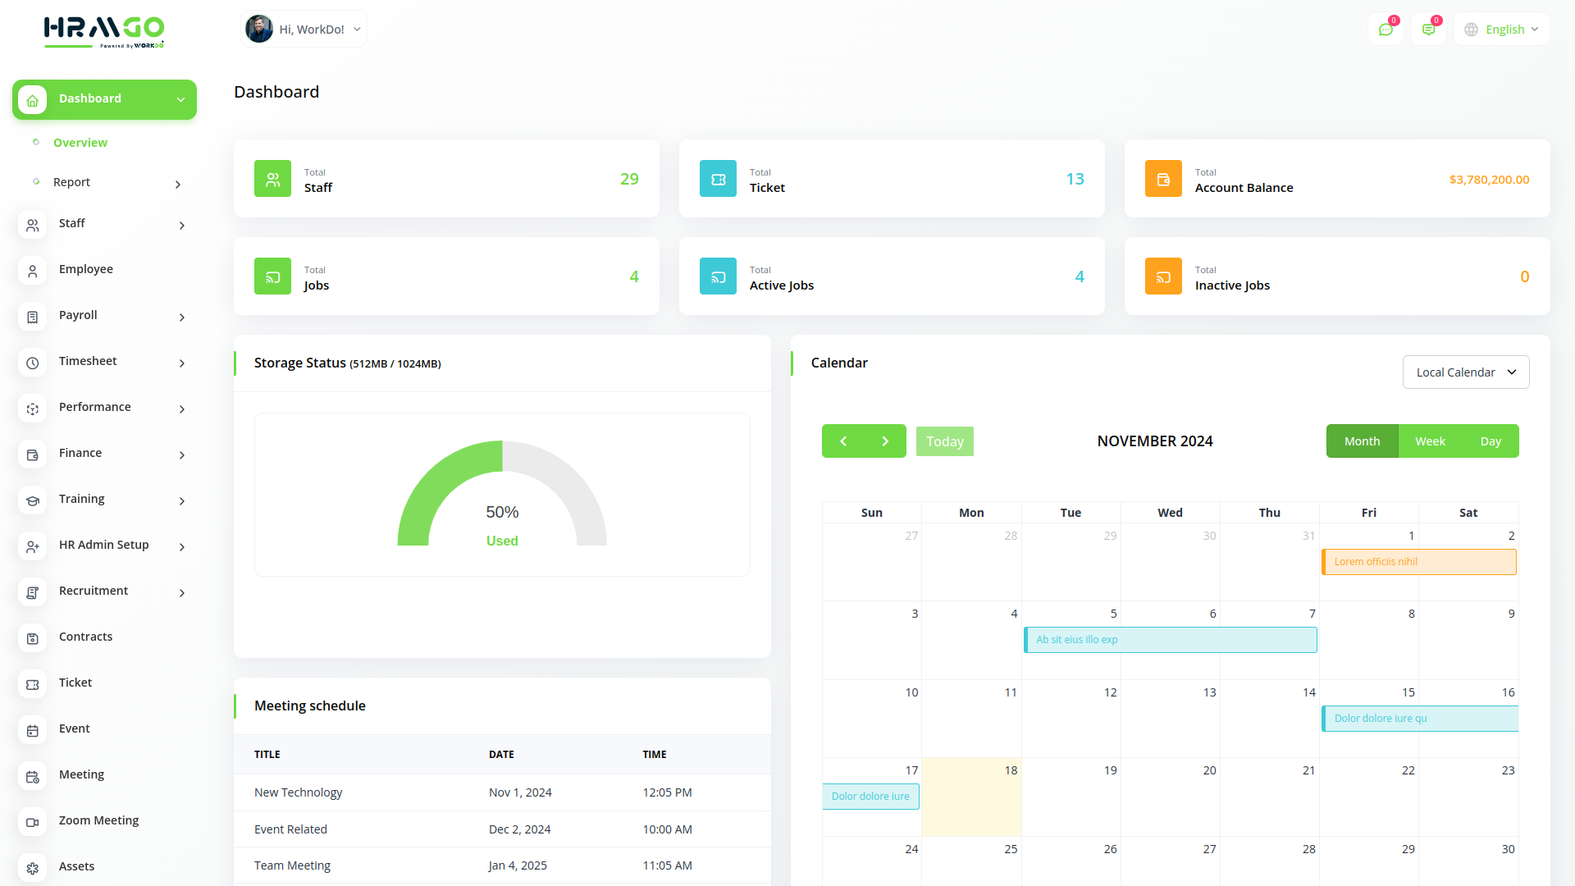Go to next month in calendar
Image resolution: width=1575 pixels, height=886 pixels.
click(x=885, y=441)
